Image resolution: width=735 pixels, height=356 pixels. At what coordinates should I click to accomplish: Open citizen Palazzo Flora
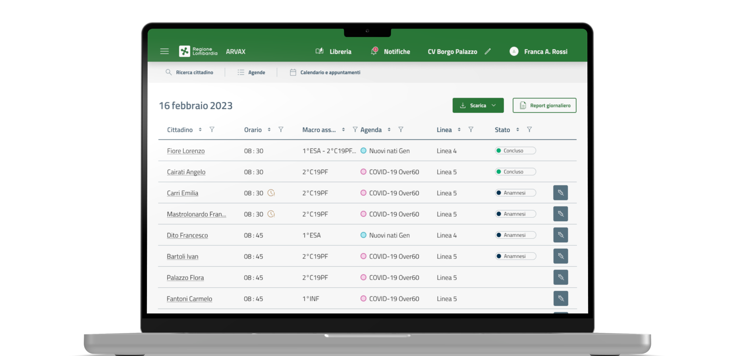point(185,278)
